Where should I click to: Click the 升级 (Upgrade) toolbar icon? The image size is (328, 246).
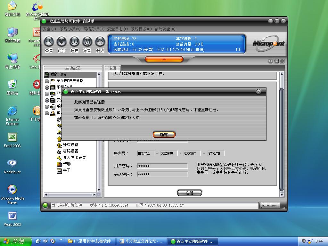click(100, 42)
